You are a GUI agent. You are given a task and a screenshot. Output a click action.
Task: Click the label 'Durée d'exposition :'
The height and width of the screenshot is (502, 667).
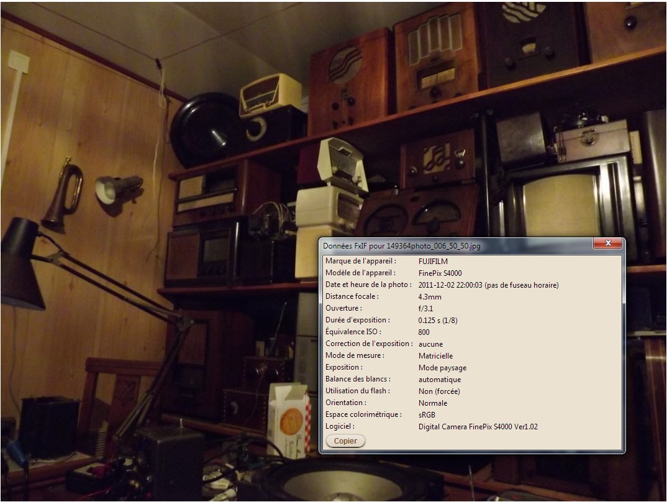pyautogui.click(x=358, y=320)
